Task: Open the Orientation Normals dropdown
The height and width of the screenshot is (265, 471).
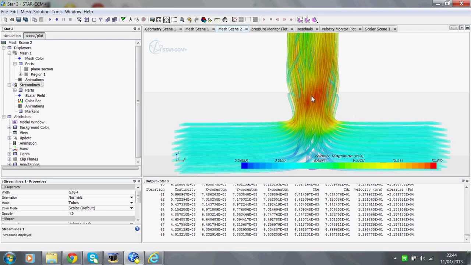Action: 131,198
